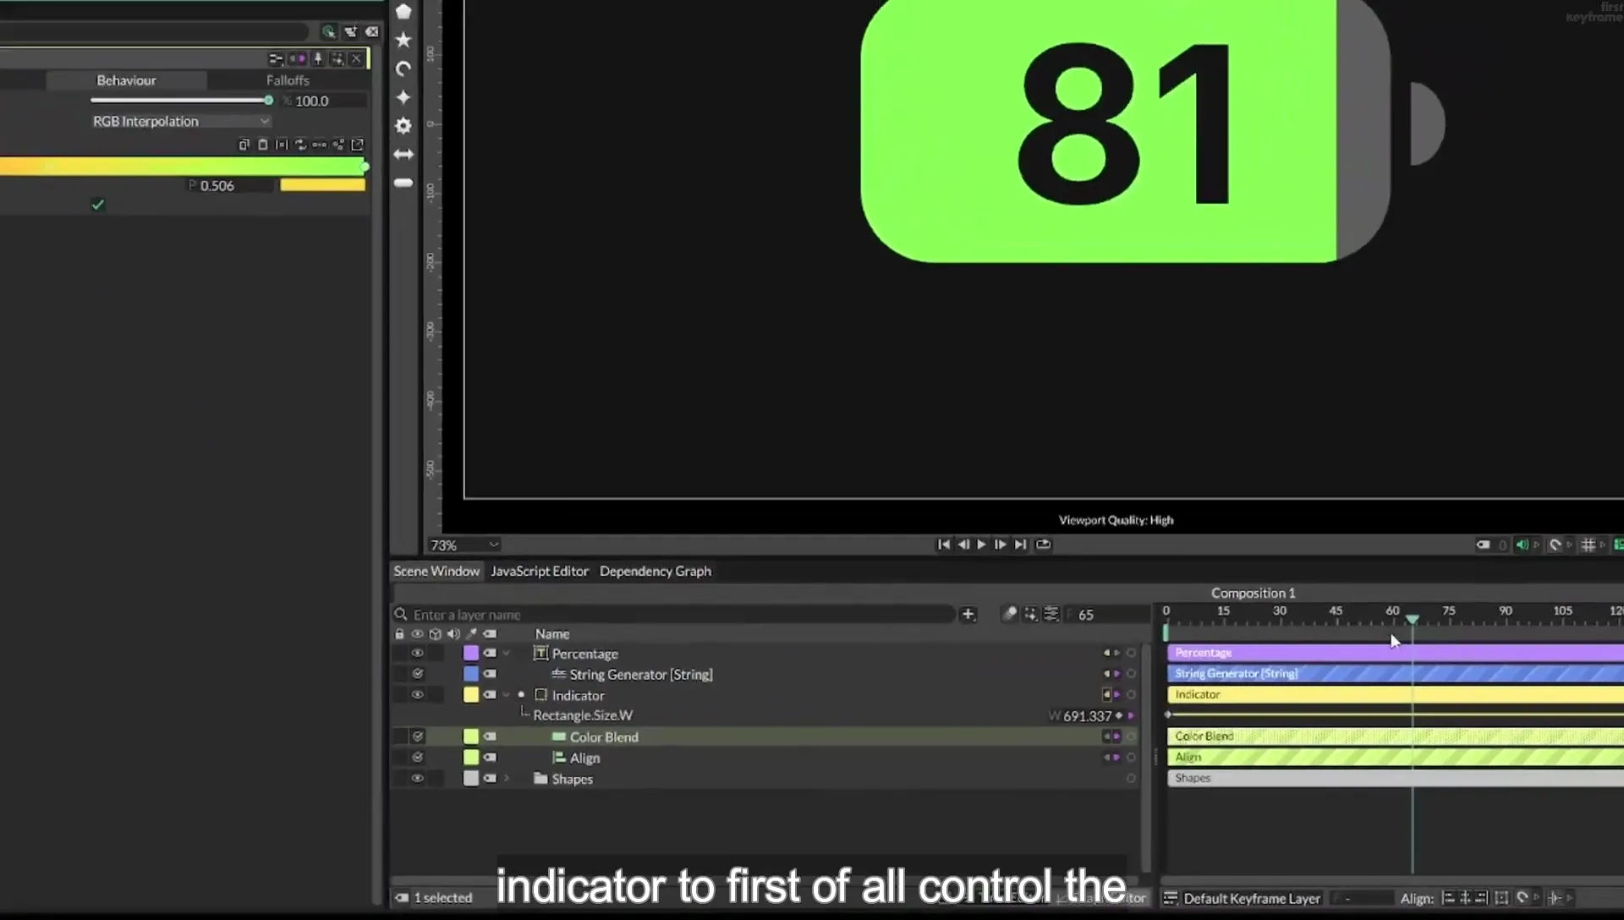Switch to the Behaviour tab
The width and height of the screenshot is (1624, 920).
coord(126,80)
